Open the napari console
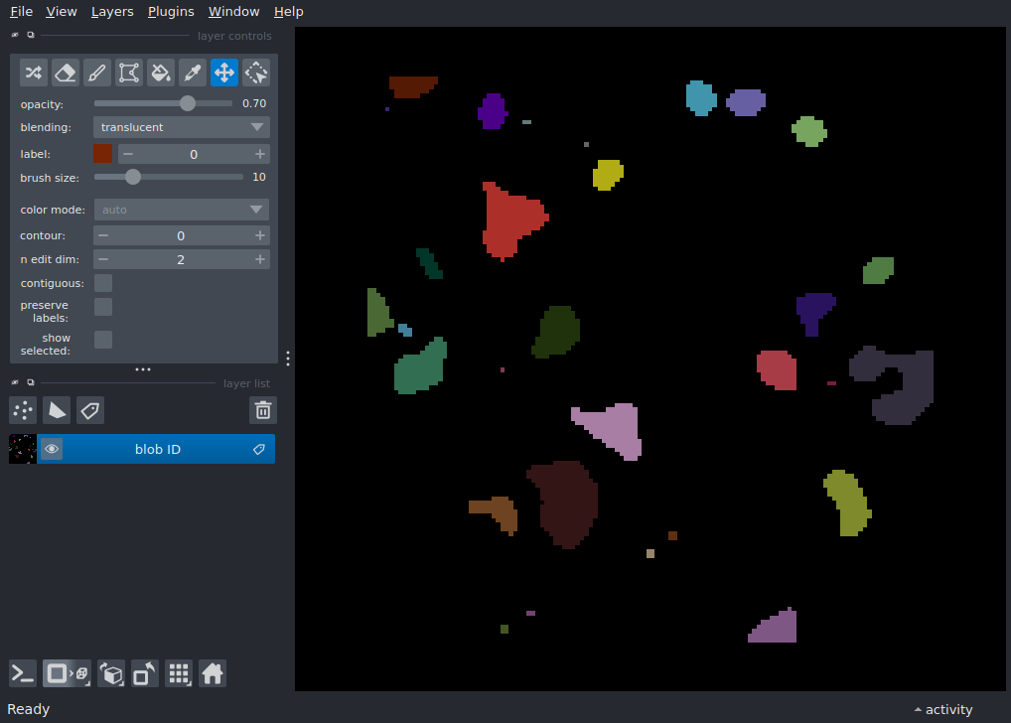The image size is (1011, 723). pyautogui.click(x=22, y=673)
